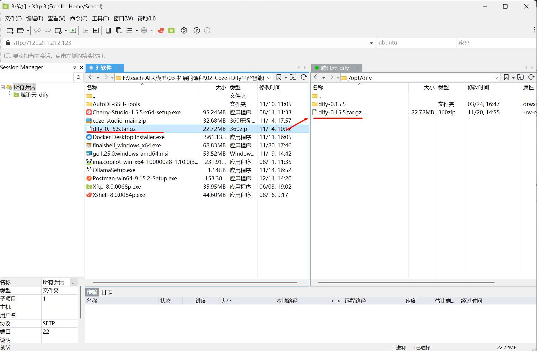Click the transfer-right arrow icon
537x351 pixels.
pos(96,30)
